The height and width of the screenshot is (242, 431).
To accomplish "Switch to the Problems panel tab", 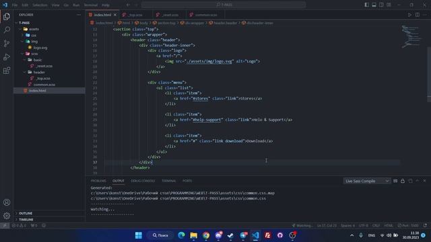I will coord(98,181).
